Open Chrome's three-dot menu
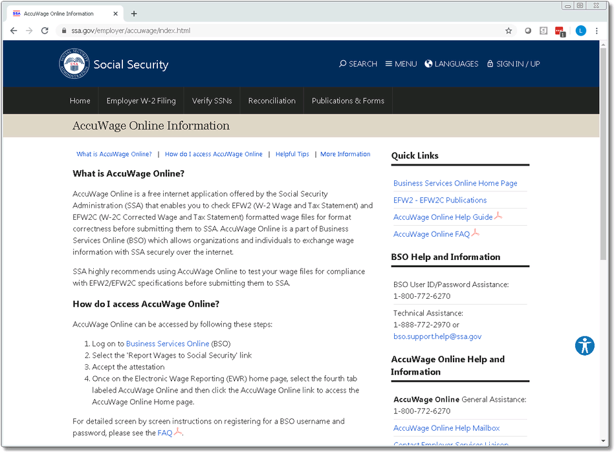The height and width of the screenshot is (454, 616). click(x=597, y=30)
